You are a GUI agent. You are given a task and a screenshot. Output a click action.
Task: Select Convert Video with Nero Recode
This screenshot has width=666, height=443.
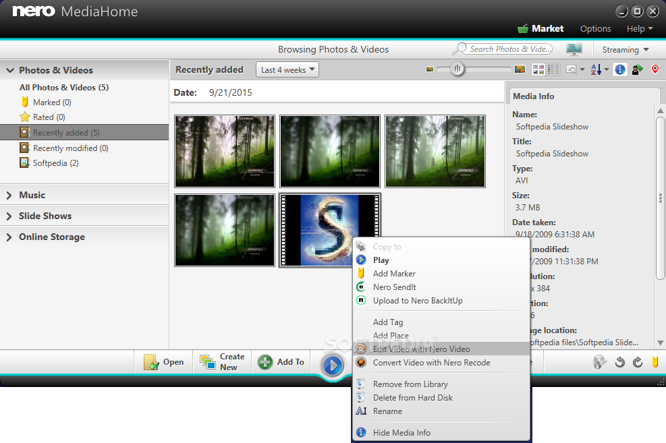[x=442, y=362]
